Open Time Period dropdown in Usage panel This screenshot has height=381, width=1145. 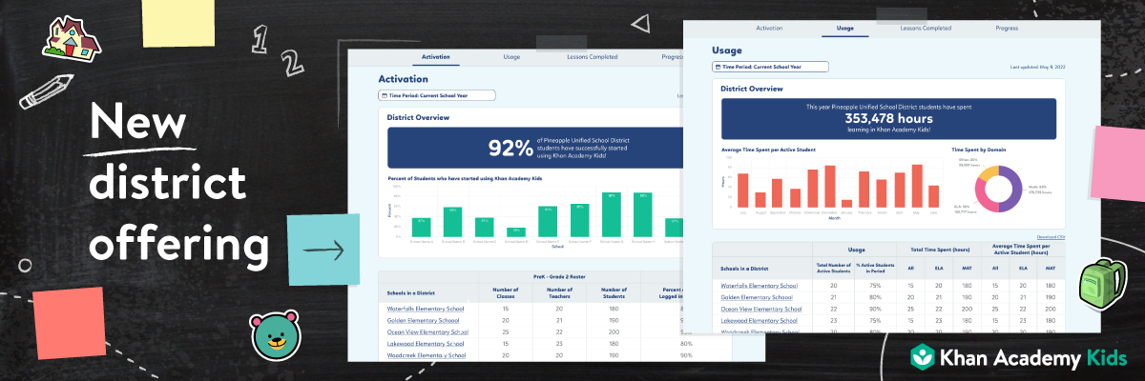(x=771, y=67)
